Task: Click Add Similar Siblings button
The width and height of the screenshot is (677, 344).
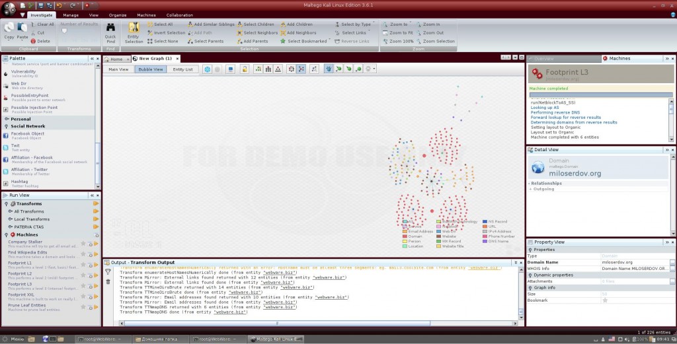Action: click(211, 24)
